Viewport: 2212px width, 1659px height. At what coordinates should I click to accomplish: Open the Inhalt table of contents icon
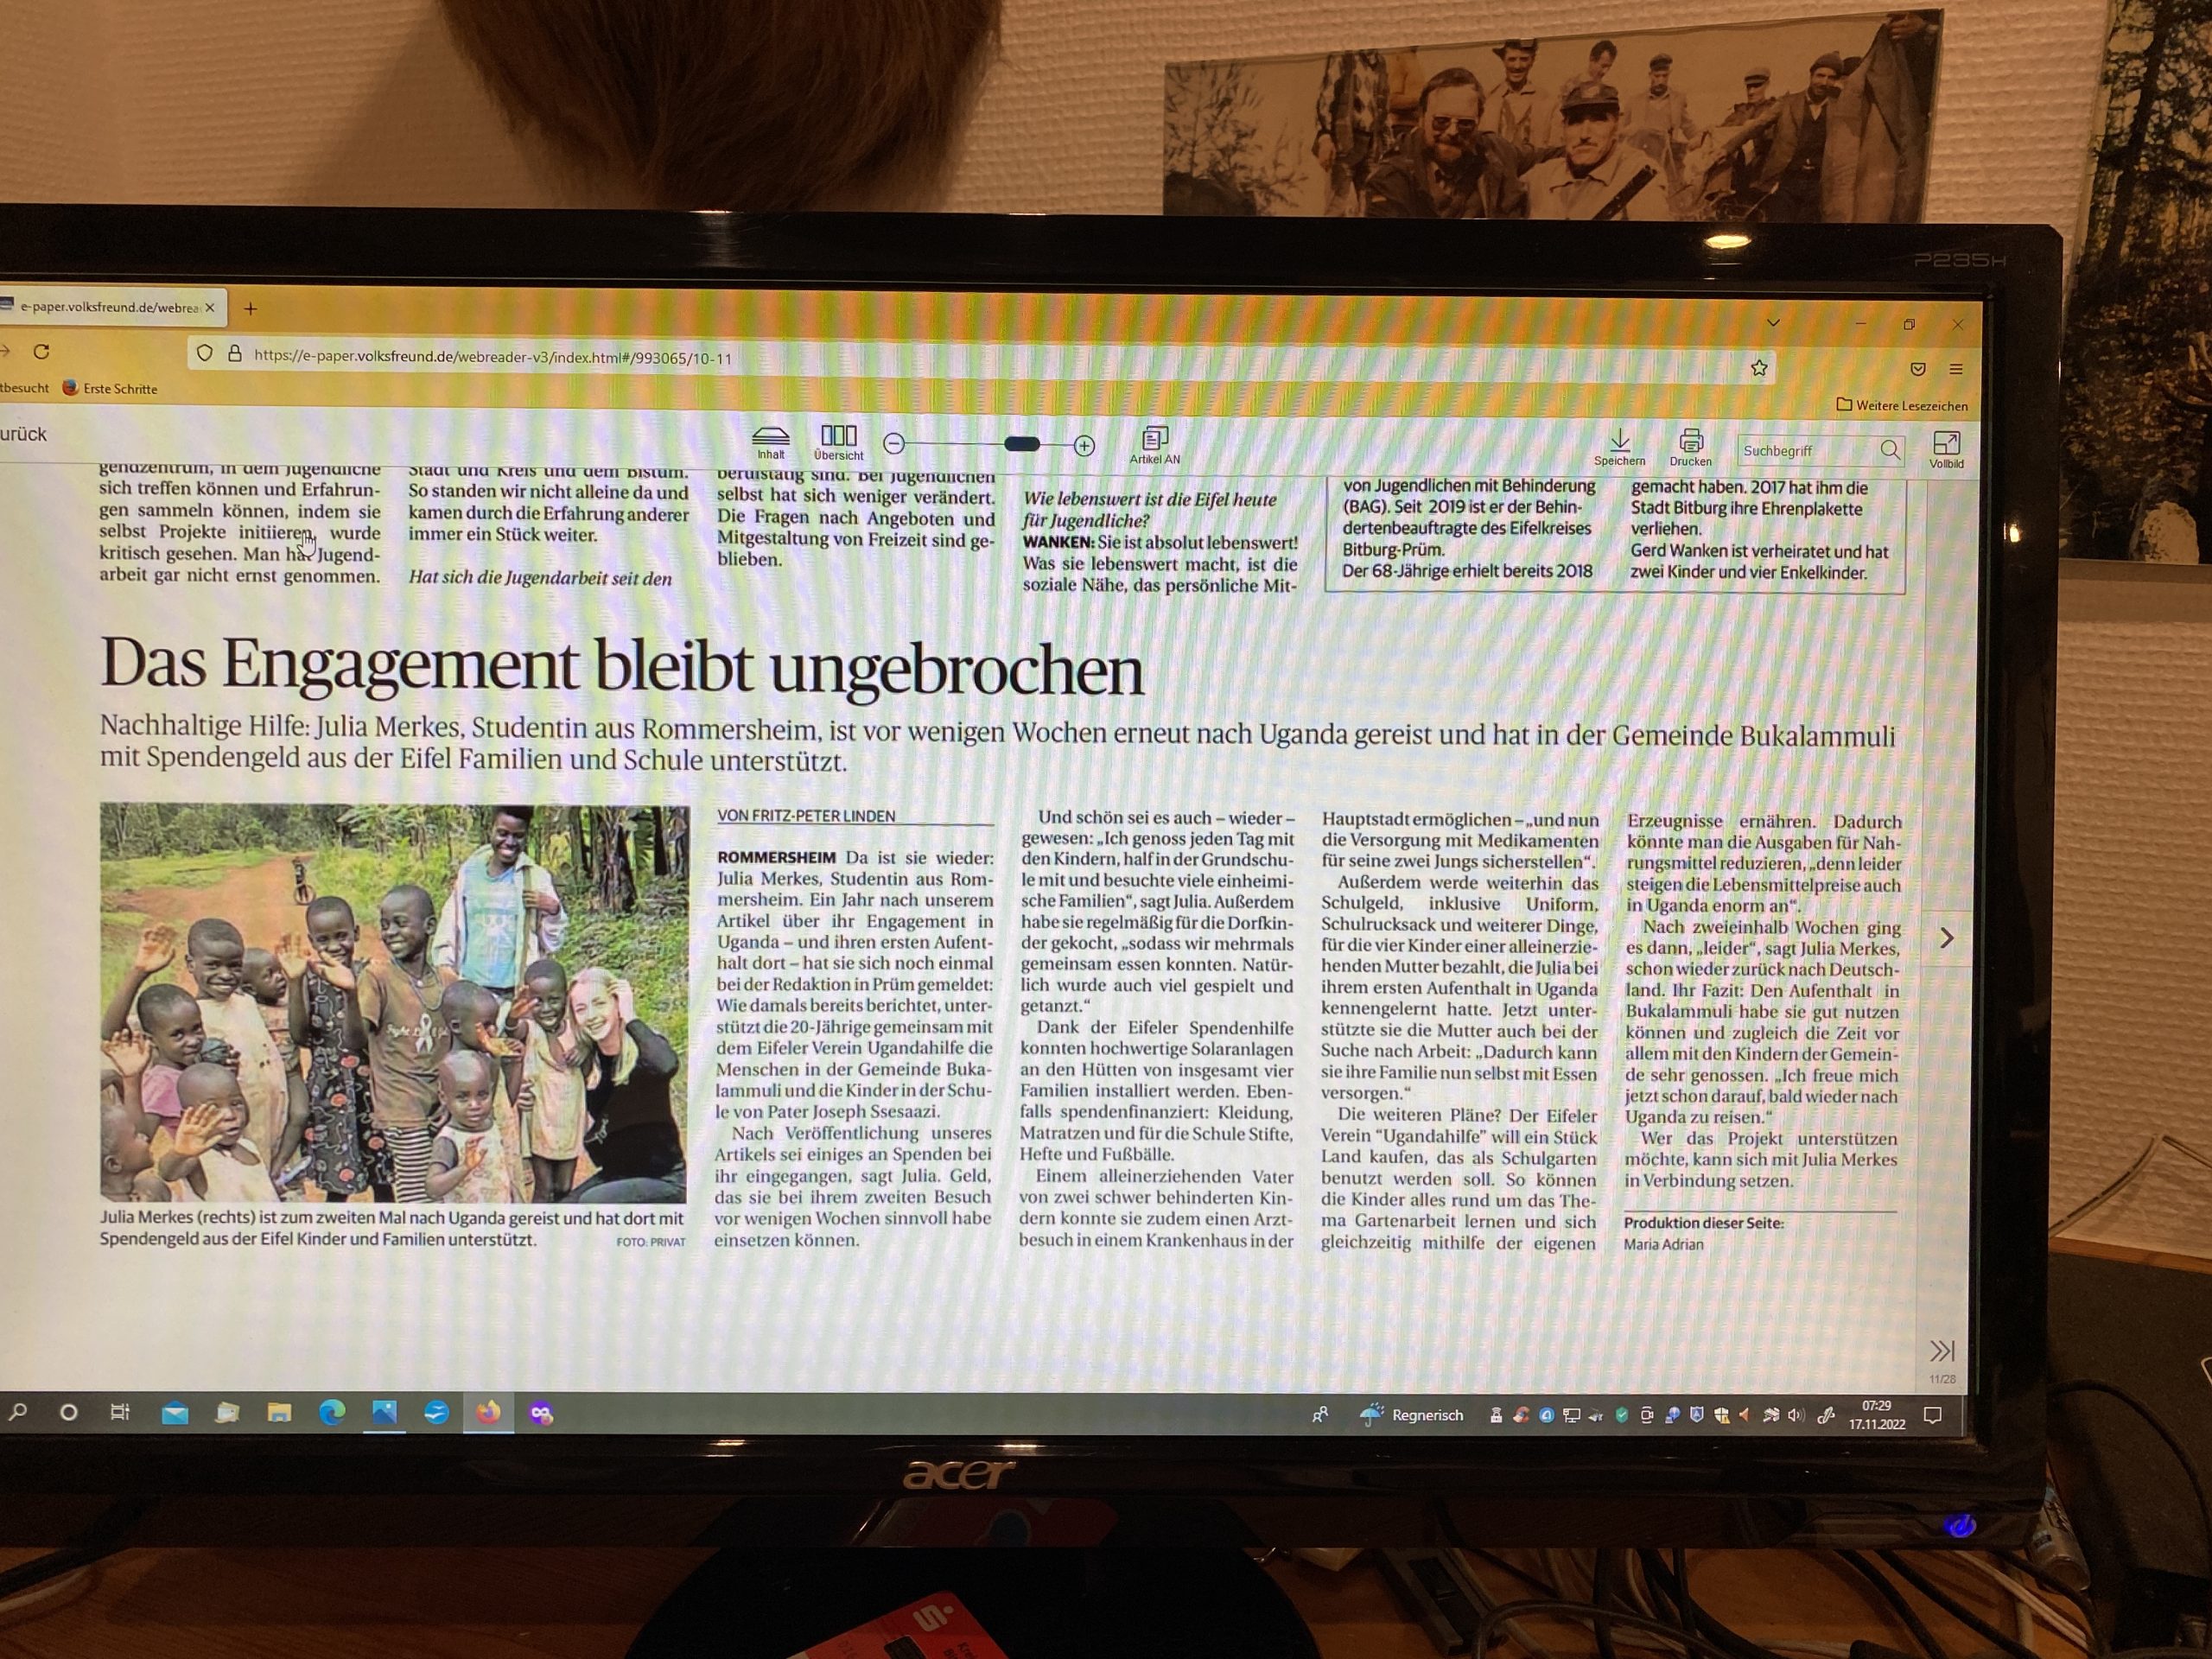[x=770, y=438]
